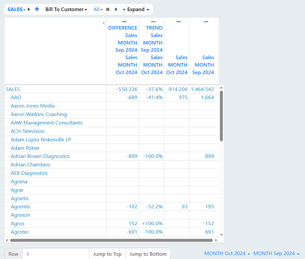Open the MONTH Oct 2024 selector
Screen dimensions: 305x259
click(x=227, y=253)
